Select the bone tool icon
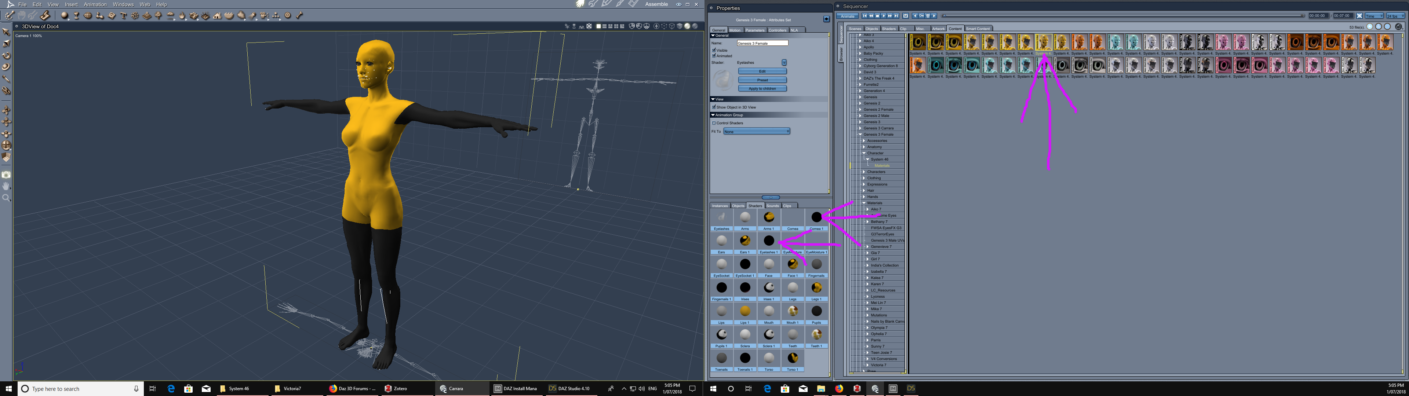 [299, 15]
